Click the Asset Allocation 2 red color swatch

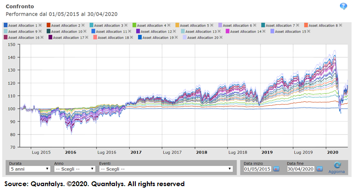(x=48, y=25)
